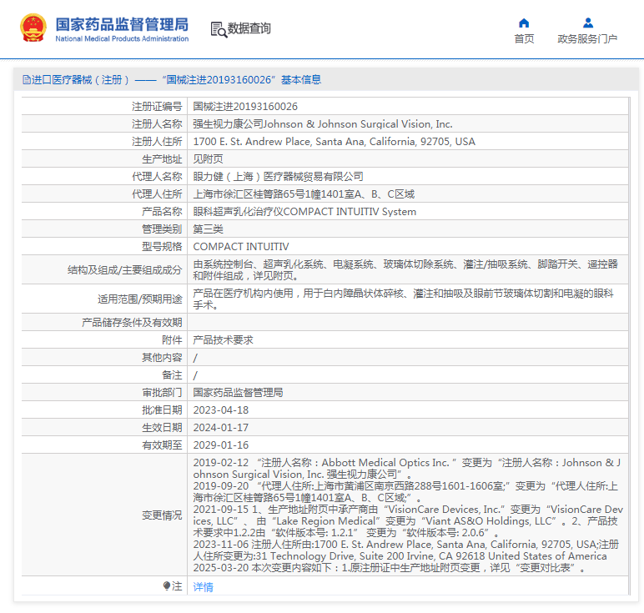
Task: Click the document icon before 进口医疗器械
Action: click(x=27, y=80)
